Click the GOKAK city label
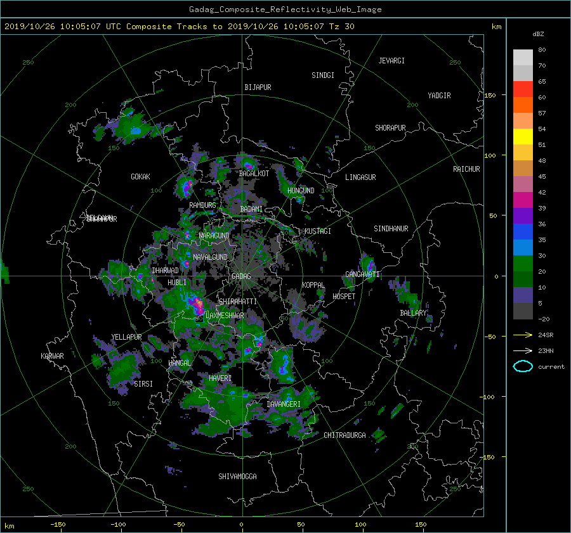571x533 pixels. click(140, 177)
